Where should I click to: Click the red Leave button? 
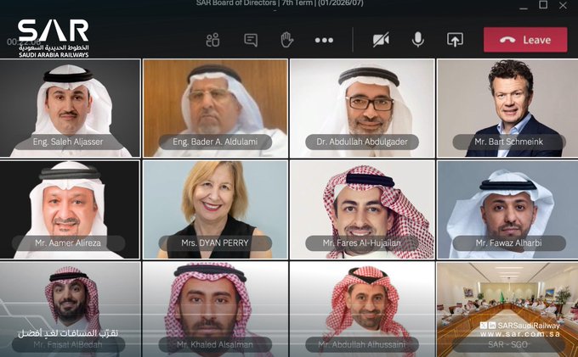point(524,40)
